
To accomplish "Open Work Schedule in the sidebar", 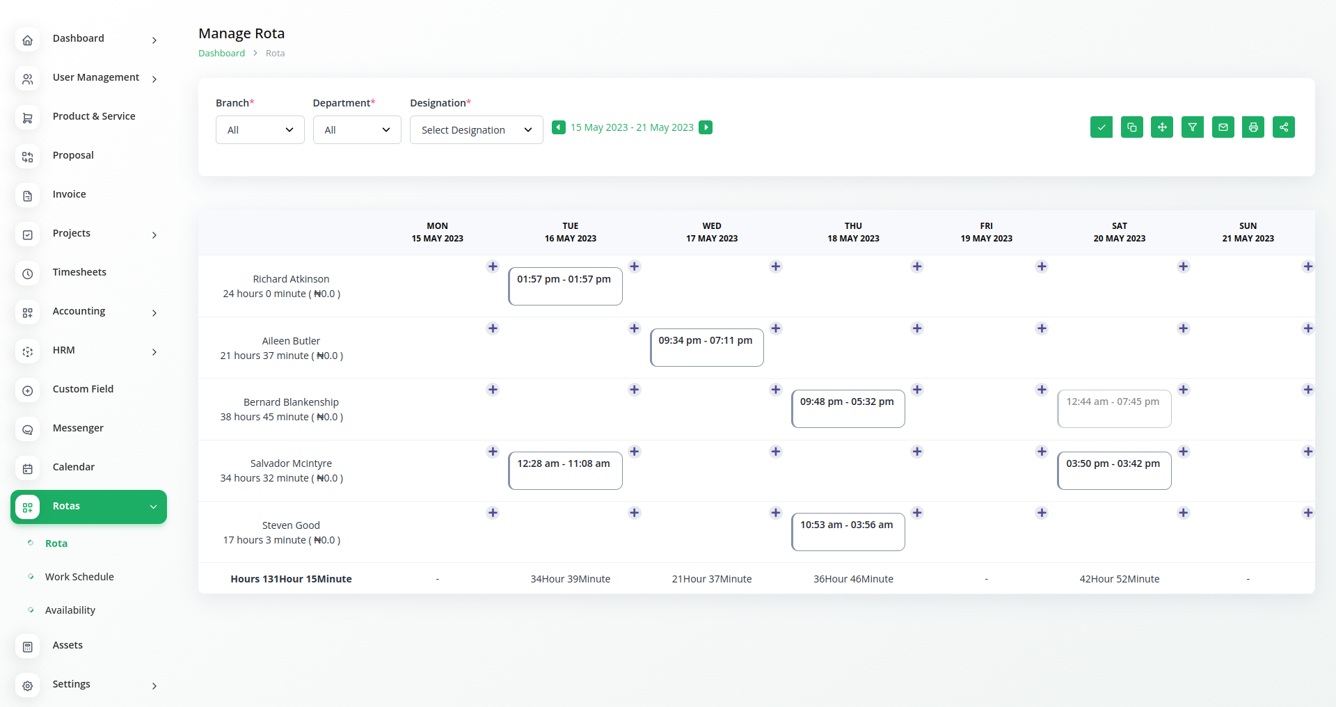I will coord(79,577).
